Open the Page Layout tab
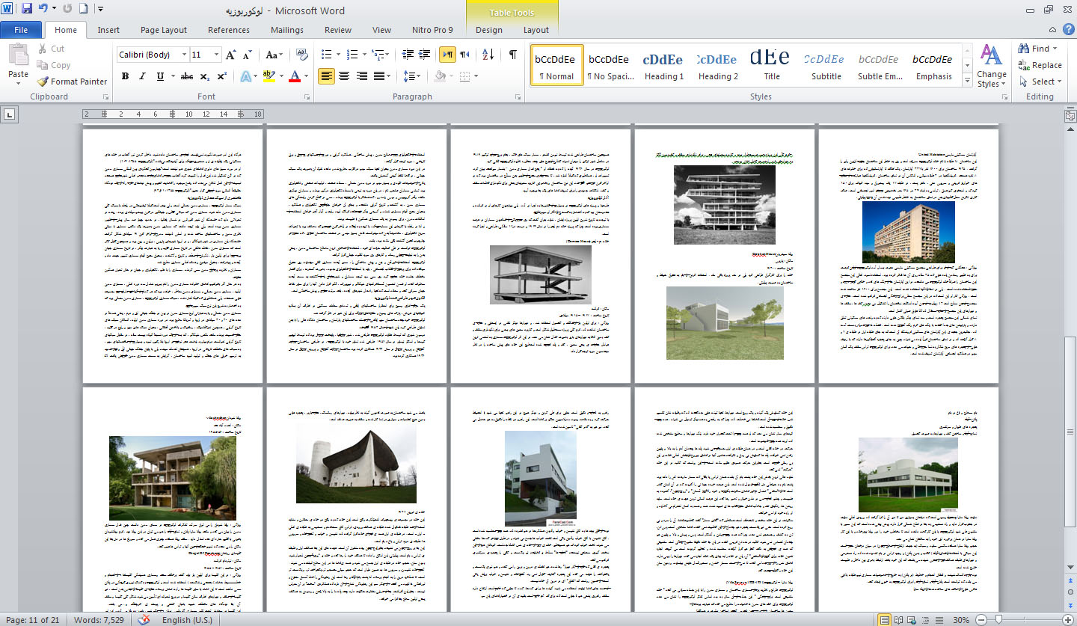 [164, 30]
